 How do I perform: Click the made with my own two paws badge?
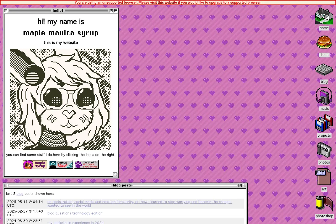point(87,165)
